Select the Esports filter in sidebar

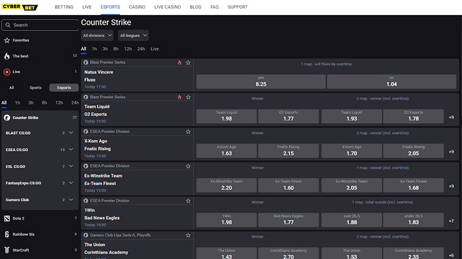64,87
